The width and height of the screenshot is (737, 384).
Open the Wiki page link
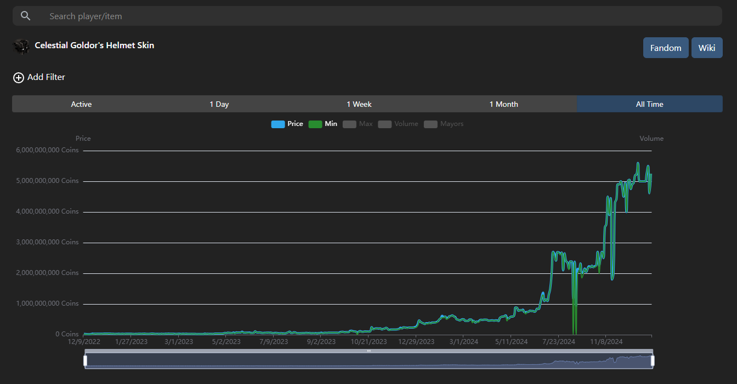coord(707,48)
